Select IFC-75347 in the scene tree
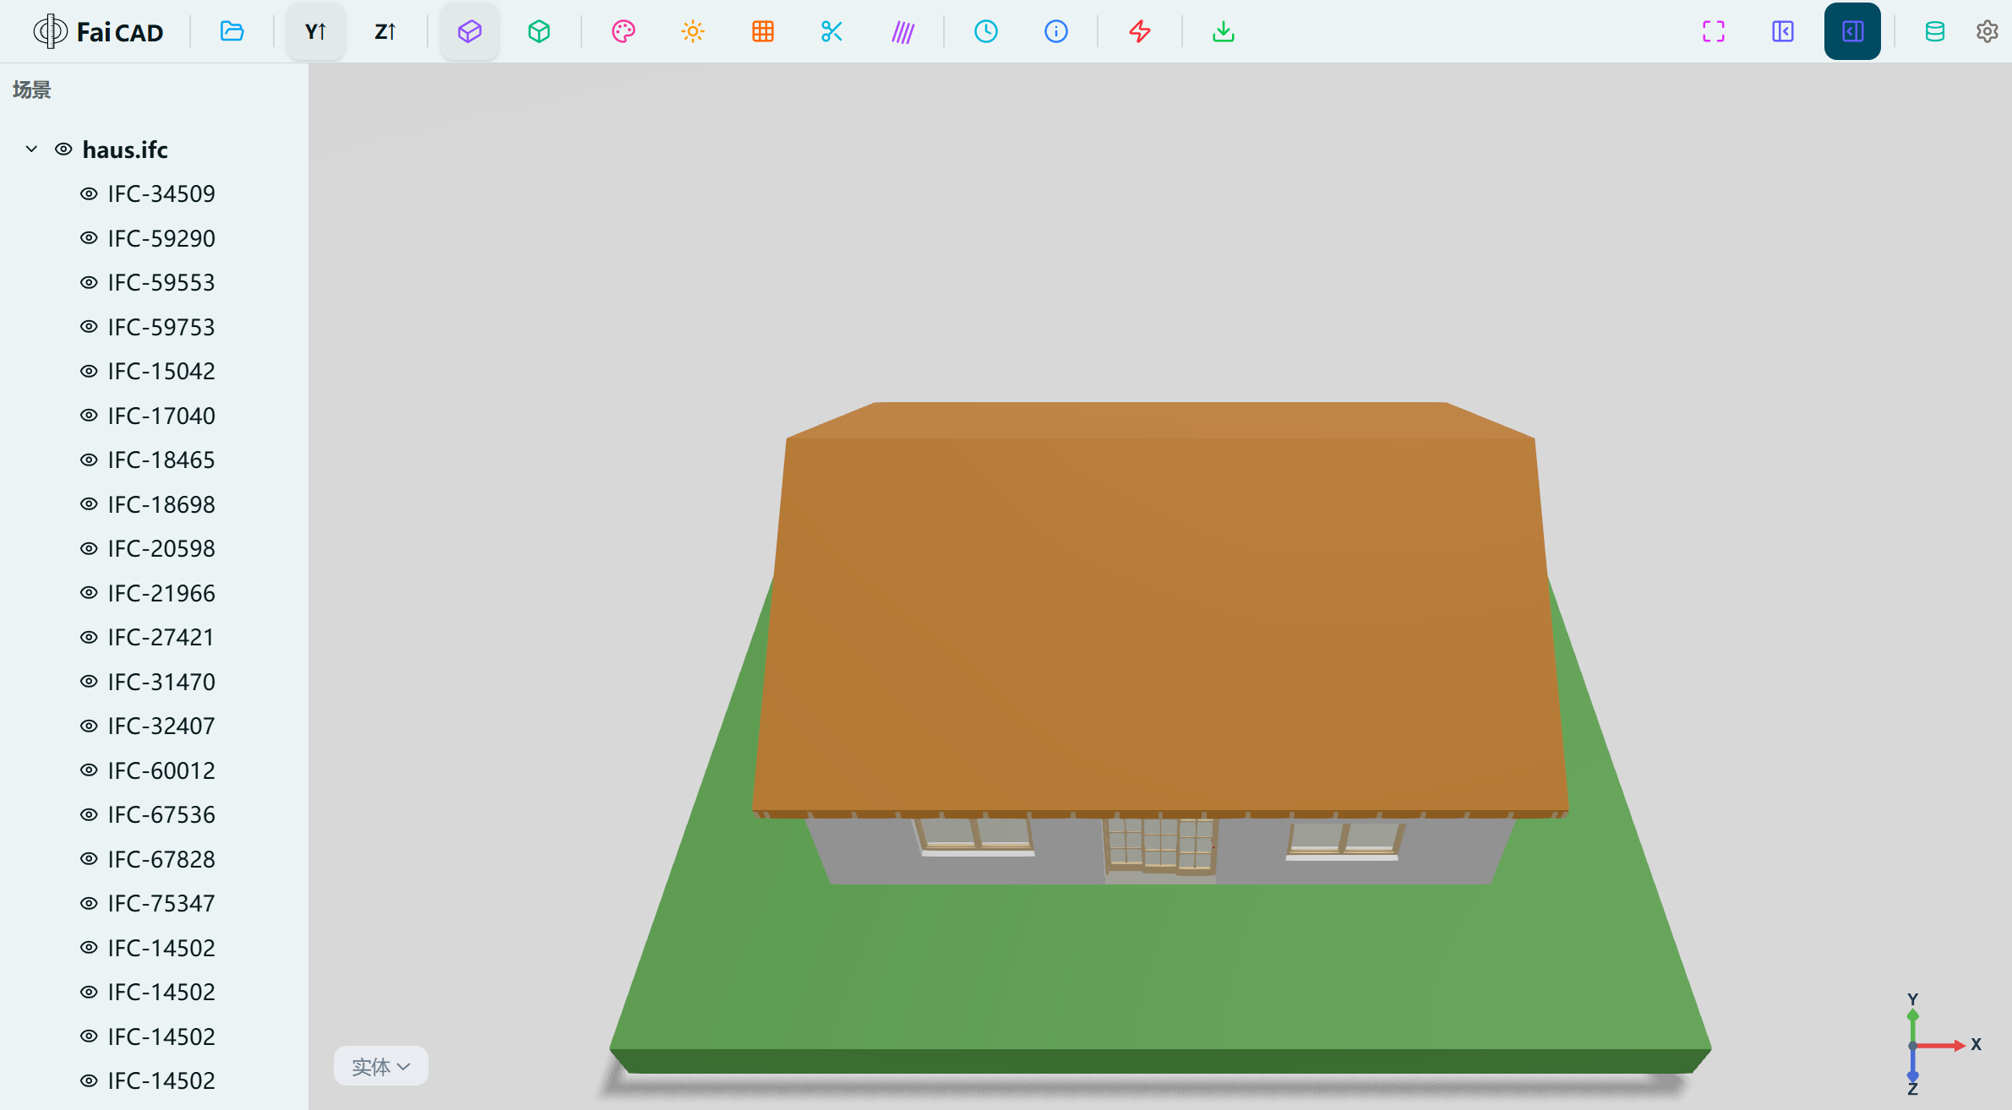The height and width of the screenshot is (1110, 2012). (161, 903)
